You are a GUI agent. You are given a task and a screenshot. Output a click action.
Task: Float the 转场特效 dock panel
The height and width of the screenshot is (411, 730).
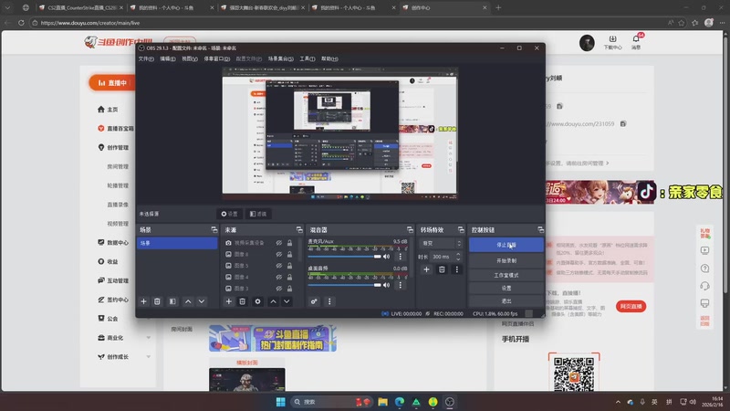(461, 230)
